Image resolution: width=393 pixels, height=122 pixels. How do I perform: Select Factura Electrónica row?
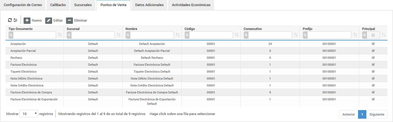tap(197, 65)
